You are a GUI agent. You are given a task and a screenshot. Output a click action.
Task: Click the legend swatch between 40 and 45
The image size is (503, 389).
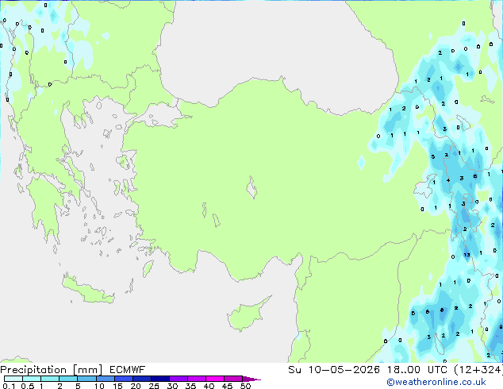tap(215, 379)
